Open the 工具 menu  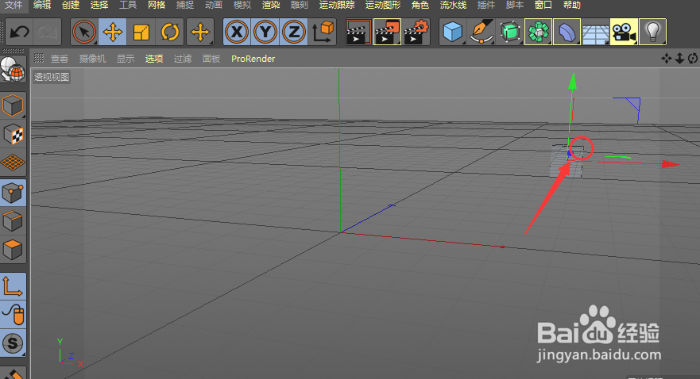point(128,5)
